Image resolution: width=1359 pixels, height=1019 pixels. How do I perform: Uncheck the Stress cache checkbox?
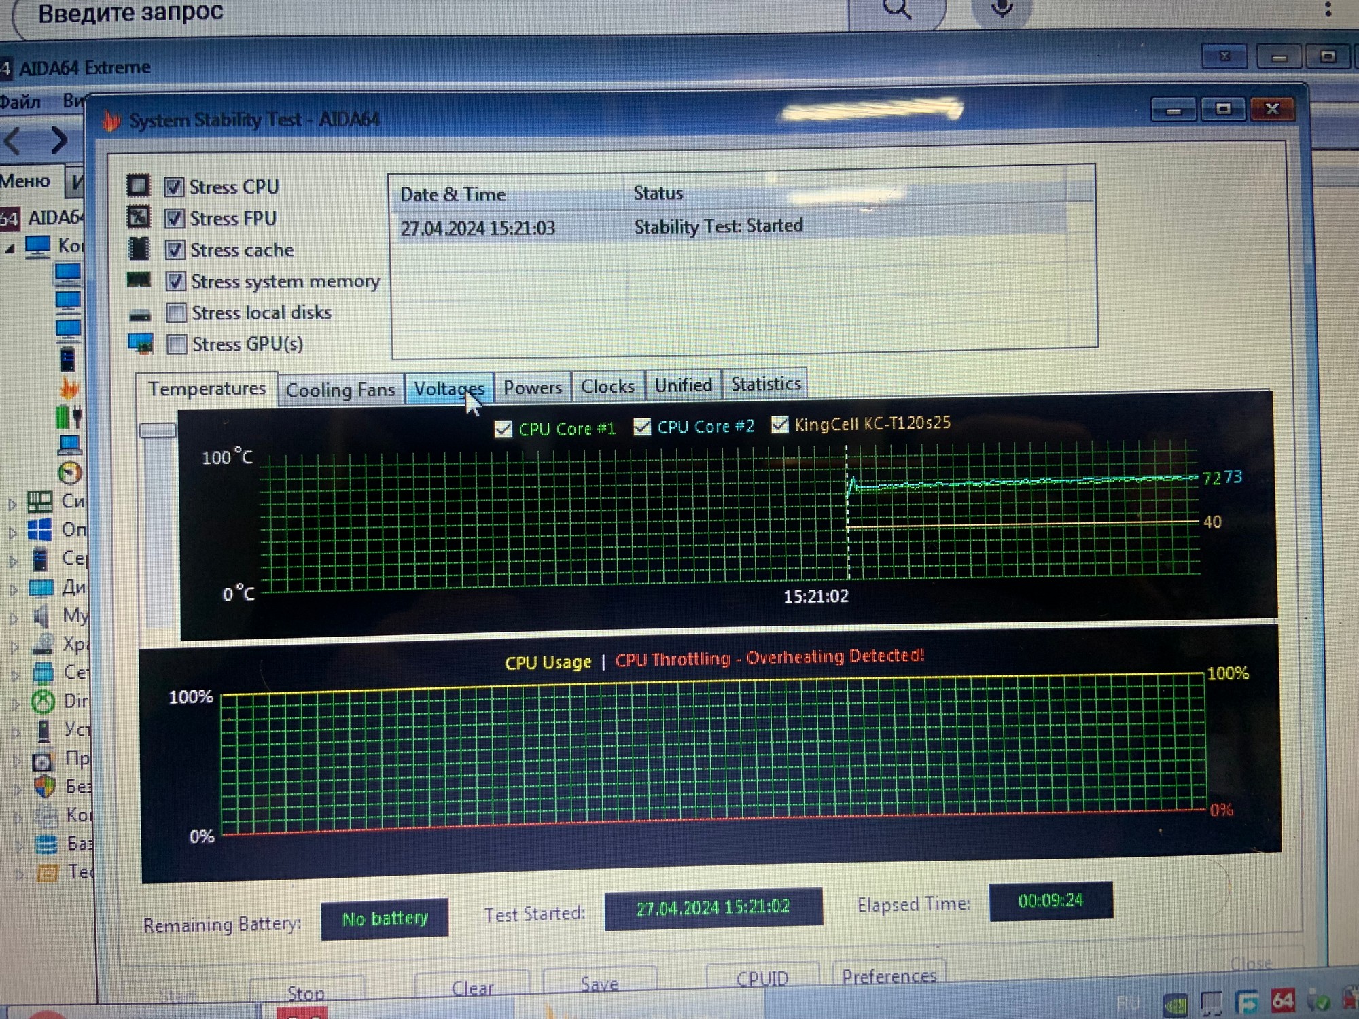(175, 250)
